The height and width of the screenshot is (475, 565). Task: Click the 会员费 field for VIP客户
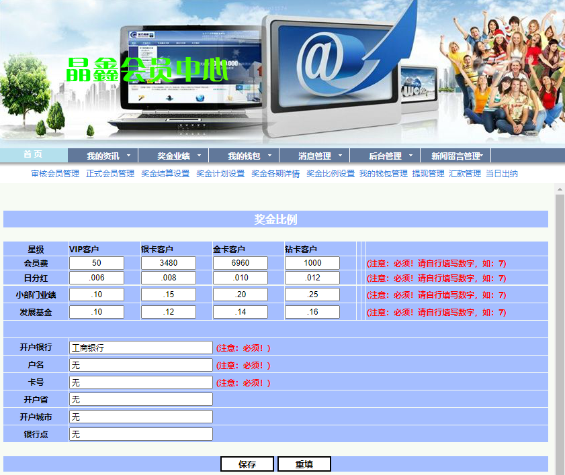97,263
